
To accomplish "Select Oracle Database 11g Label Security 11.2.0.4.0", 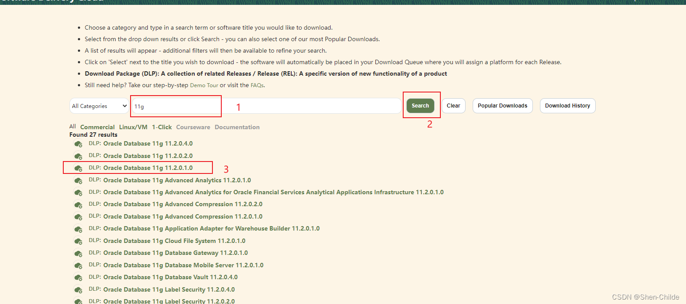I will [169, 289].
